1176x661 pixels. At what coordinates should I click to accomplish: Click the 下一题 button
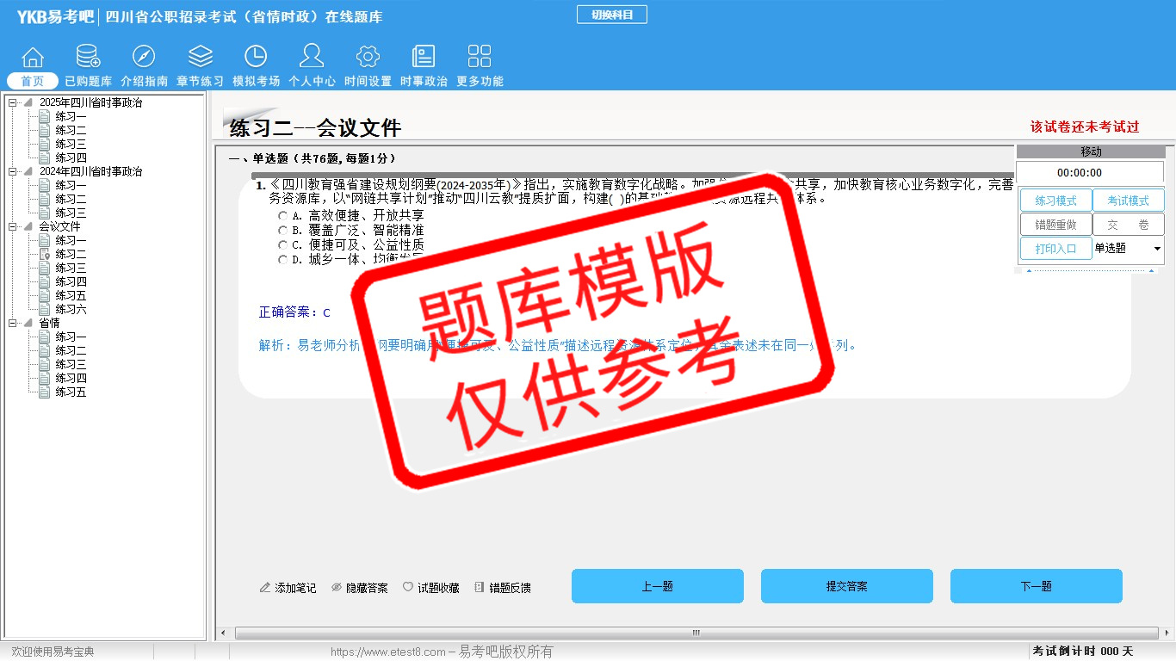point(1036,586)
